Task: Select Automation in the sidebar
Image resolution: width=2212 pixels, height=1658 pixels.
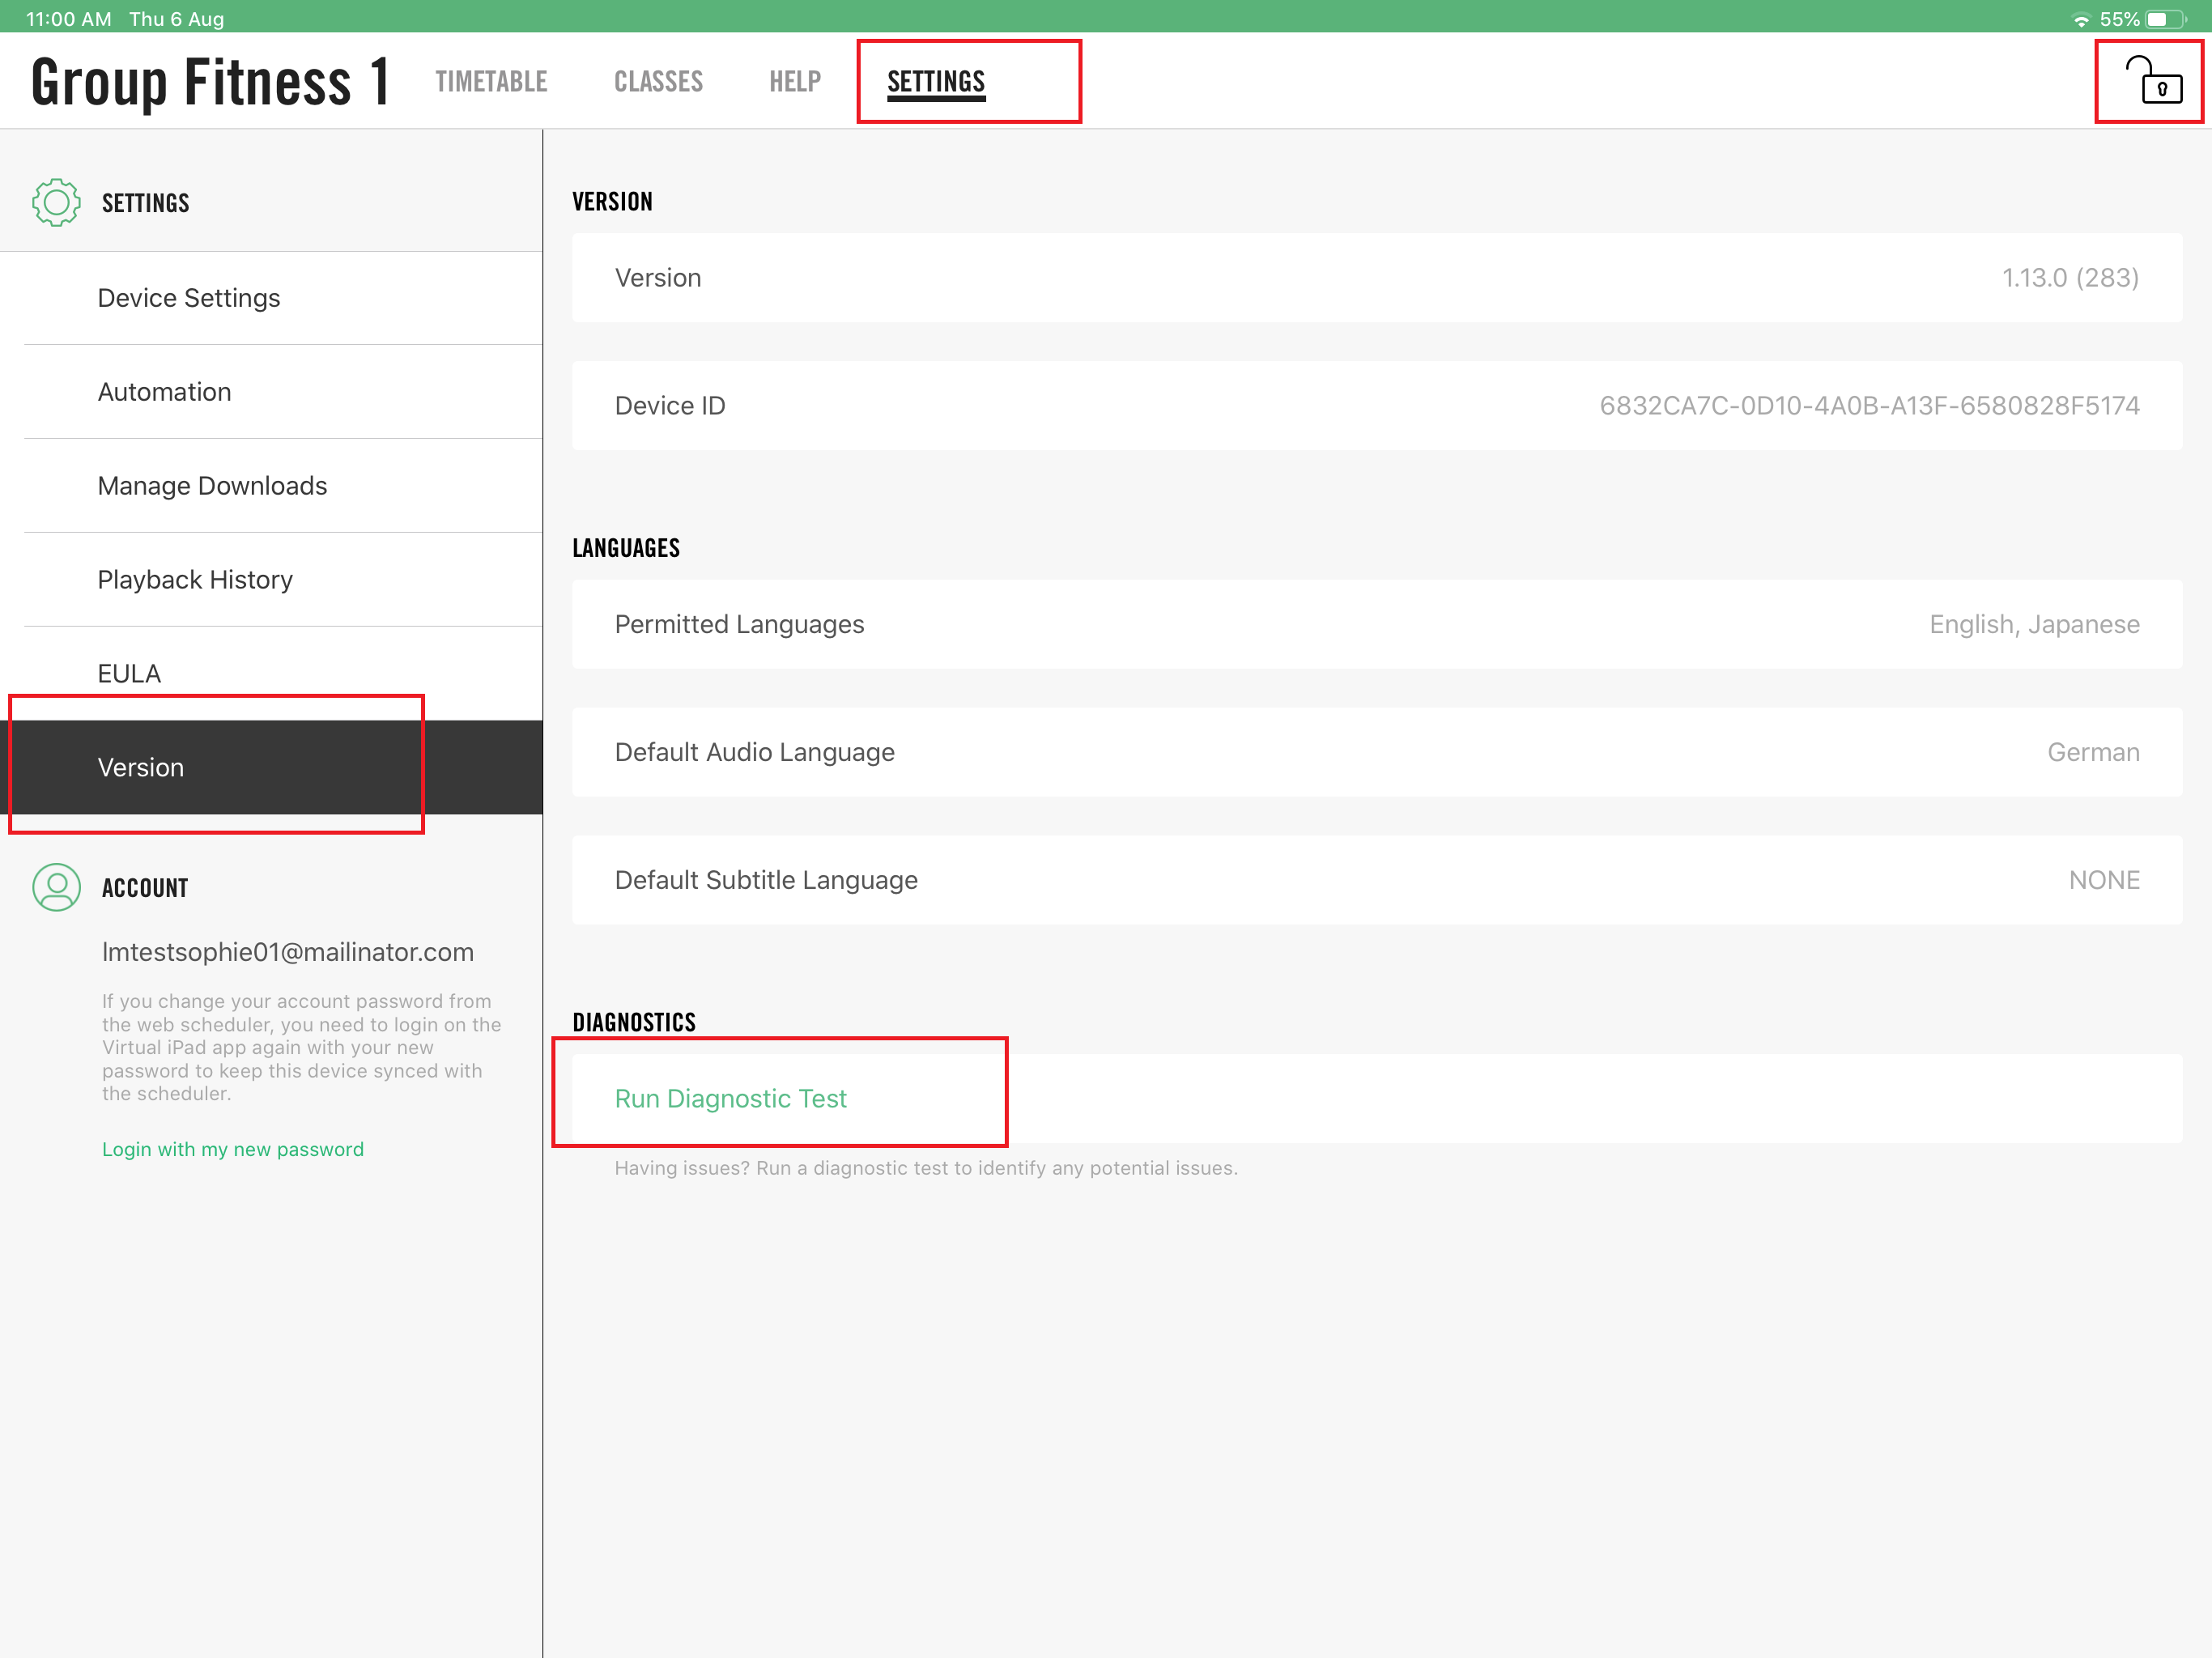Action: click(x=165, y=392)
